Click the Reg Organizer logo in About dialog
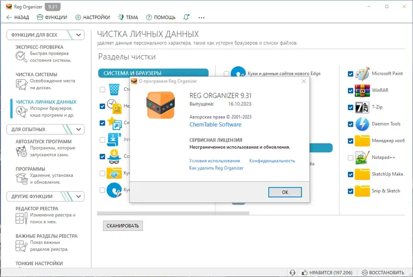Image resolution: width=413 pixels, height=277 pixels. click(x=161, y=105)
